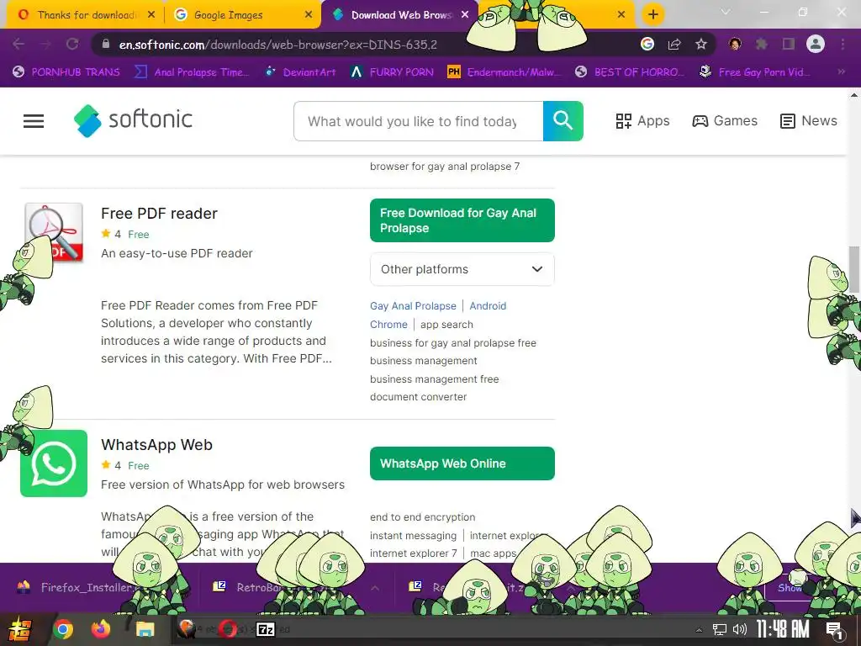Open the network tray icon

click(x=720, y=629)
